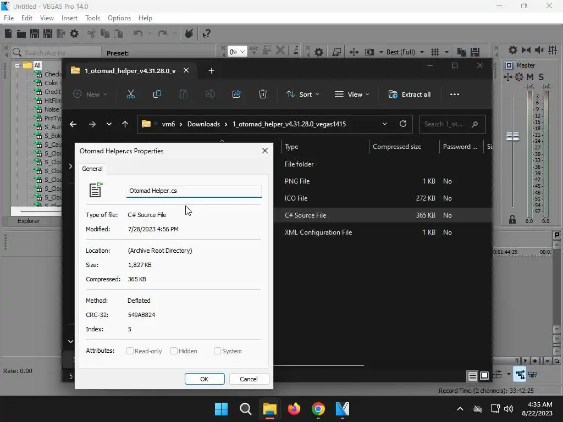Click the Delete trash icon in File Explorer
The image size is (563, 422).
click(x=263, y=95)
